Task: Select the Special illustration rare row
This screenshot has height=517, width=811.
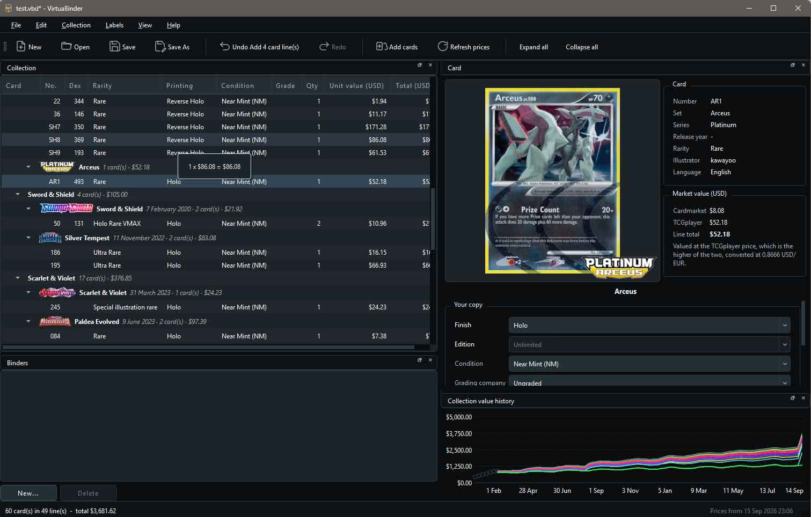Action: point(216,307)
